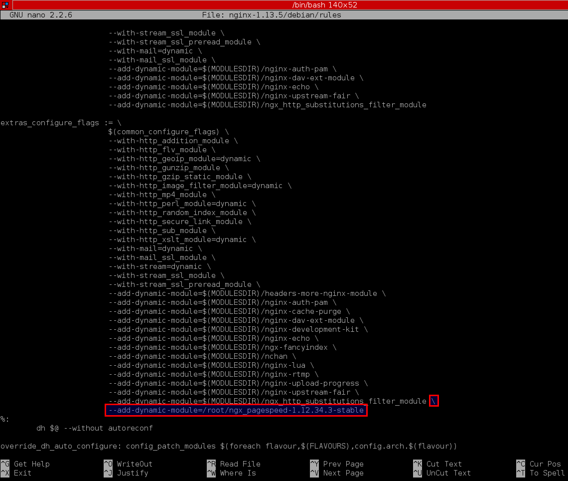Click the nginx-upload-progress module line
568x481 pixels.
[238, 383]
